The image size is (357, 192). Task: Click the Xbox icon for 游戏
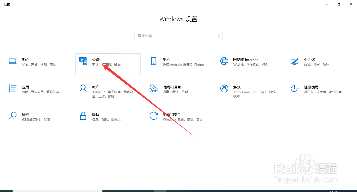[x=224, y=88]
